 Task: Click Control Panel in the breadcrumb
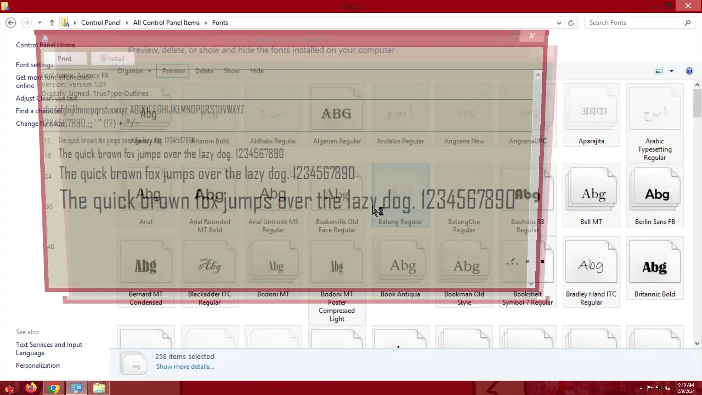(x=101, y=23)
